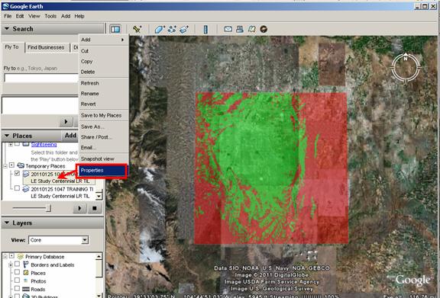Collapse the Layers panel triangle

tap(7, 223)
